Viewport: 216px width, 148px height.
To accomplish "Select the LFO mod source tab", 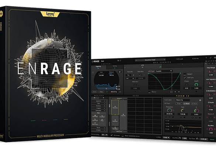I will [x=143, y=66].
